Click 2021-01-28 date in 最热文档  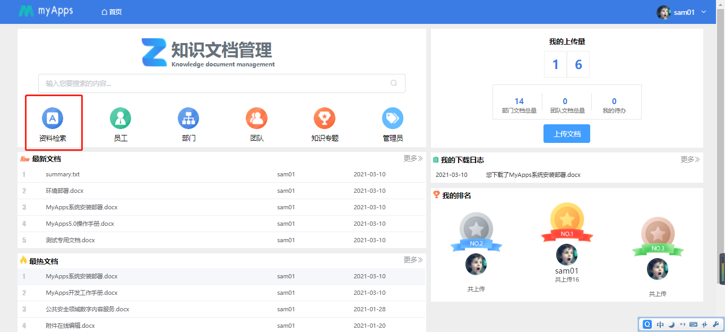pos(370,309)
